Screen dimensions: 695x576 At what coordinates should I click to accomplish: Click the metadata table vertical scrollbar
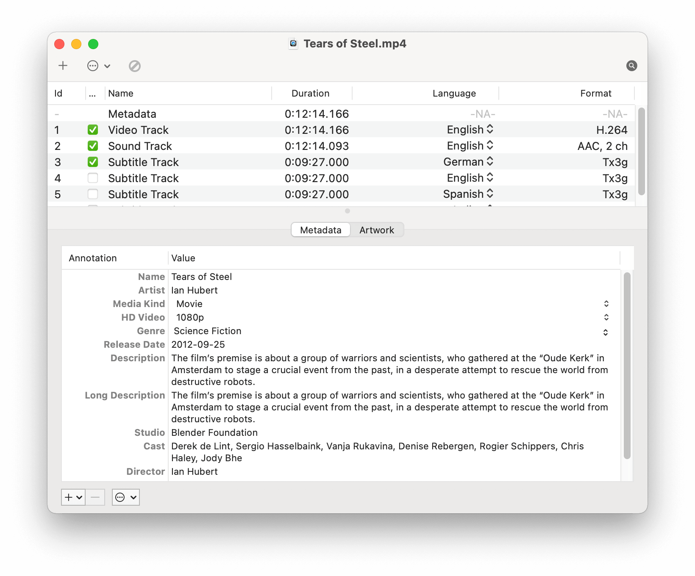click(627, 366)
